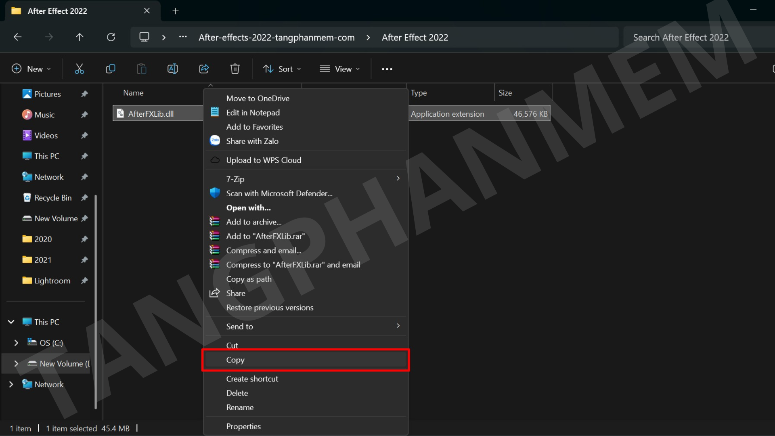Open the View dropdown
This screenshot has width=775, height=436.
339,69
